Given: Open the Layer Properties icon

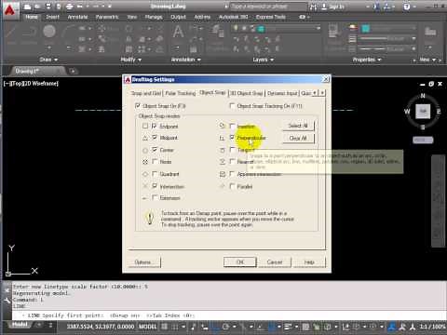Looking at the screenshot, I should (x=217, y=32).
